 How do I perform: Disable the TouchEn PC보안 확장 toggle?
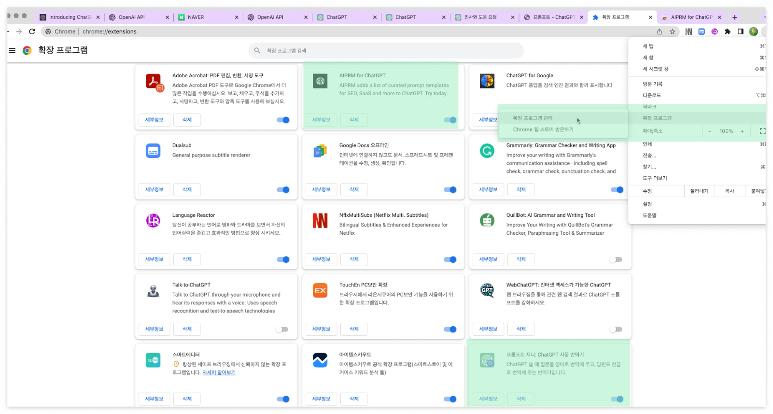(450, 329)
